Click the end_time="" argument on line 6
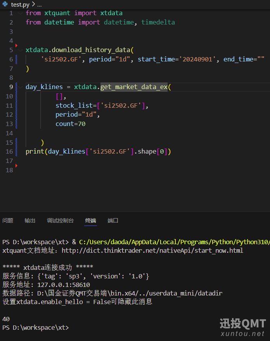Viewport: 270px width, 341px height. pos(244,59)
